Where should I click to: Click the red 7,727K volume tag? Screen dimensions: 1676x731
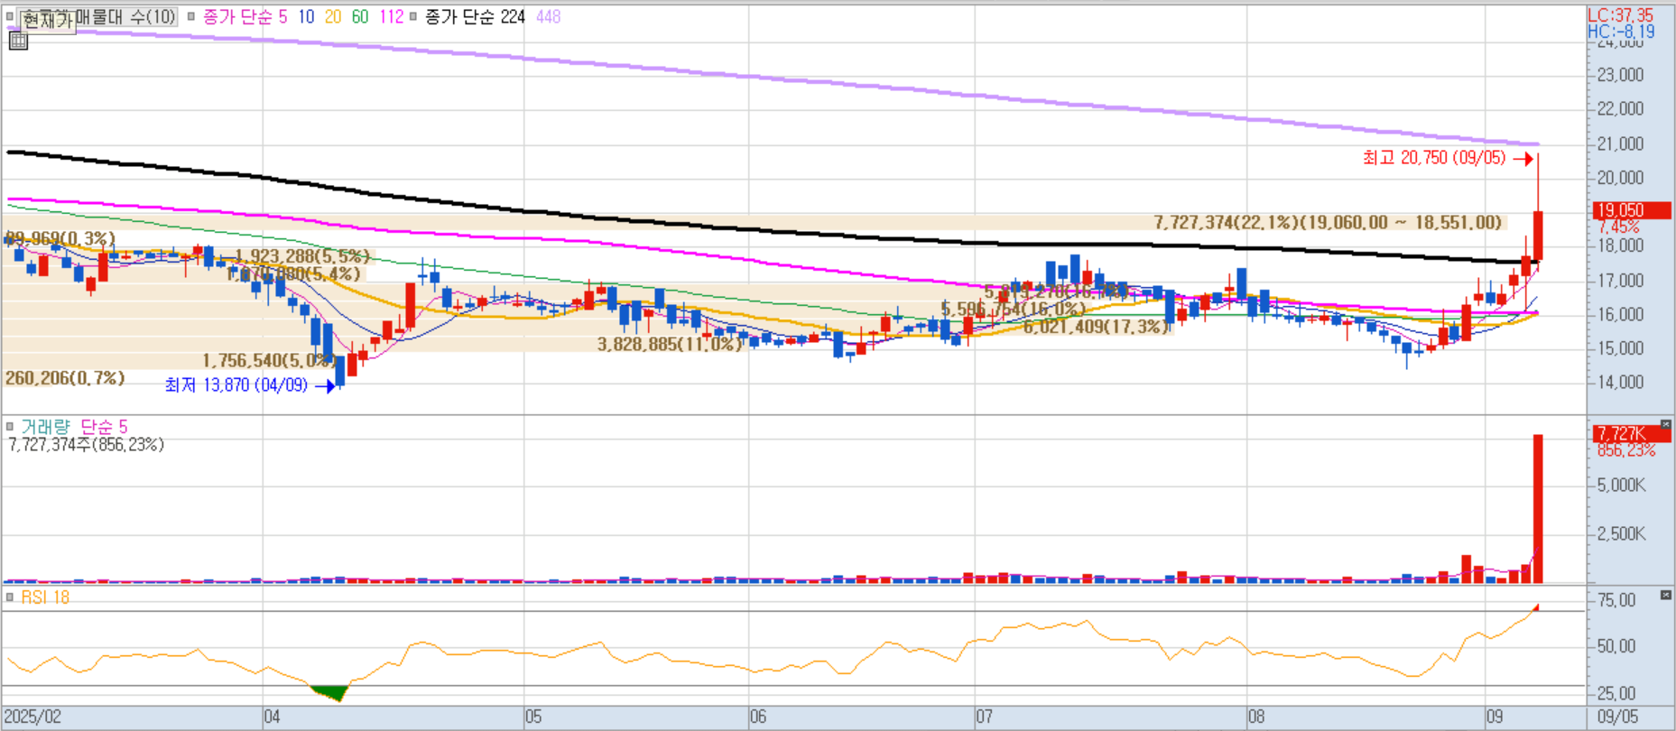coord(1633,433)
